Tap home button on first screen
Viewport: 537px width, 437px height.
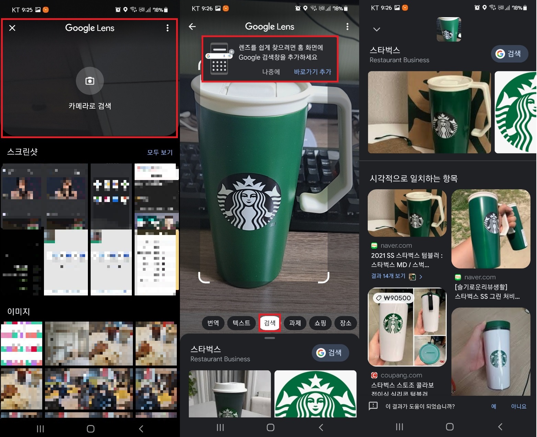point(91,429)
